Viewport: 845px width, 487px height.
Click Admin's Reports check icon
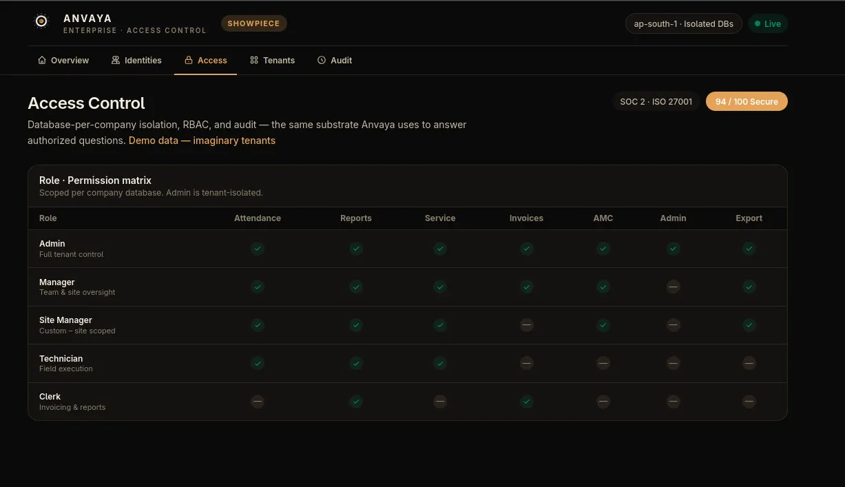356,249
